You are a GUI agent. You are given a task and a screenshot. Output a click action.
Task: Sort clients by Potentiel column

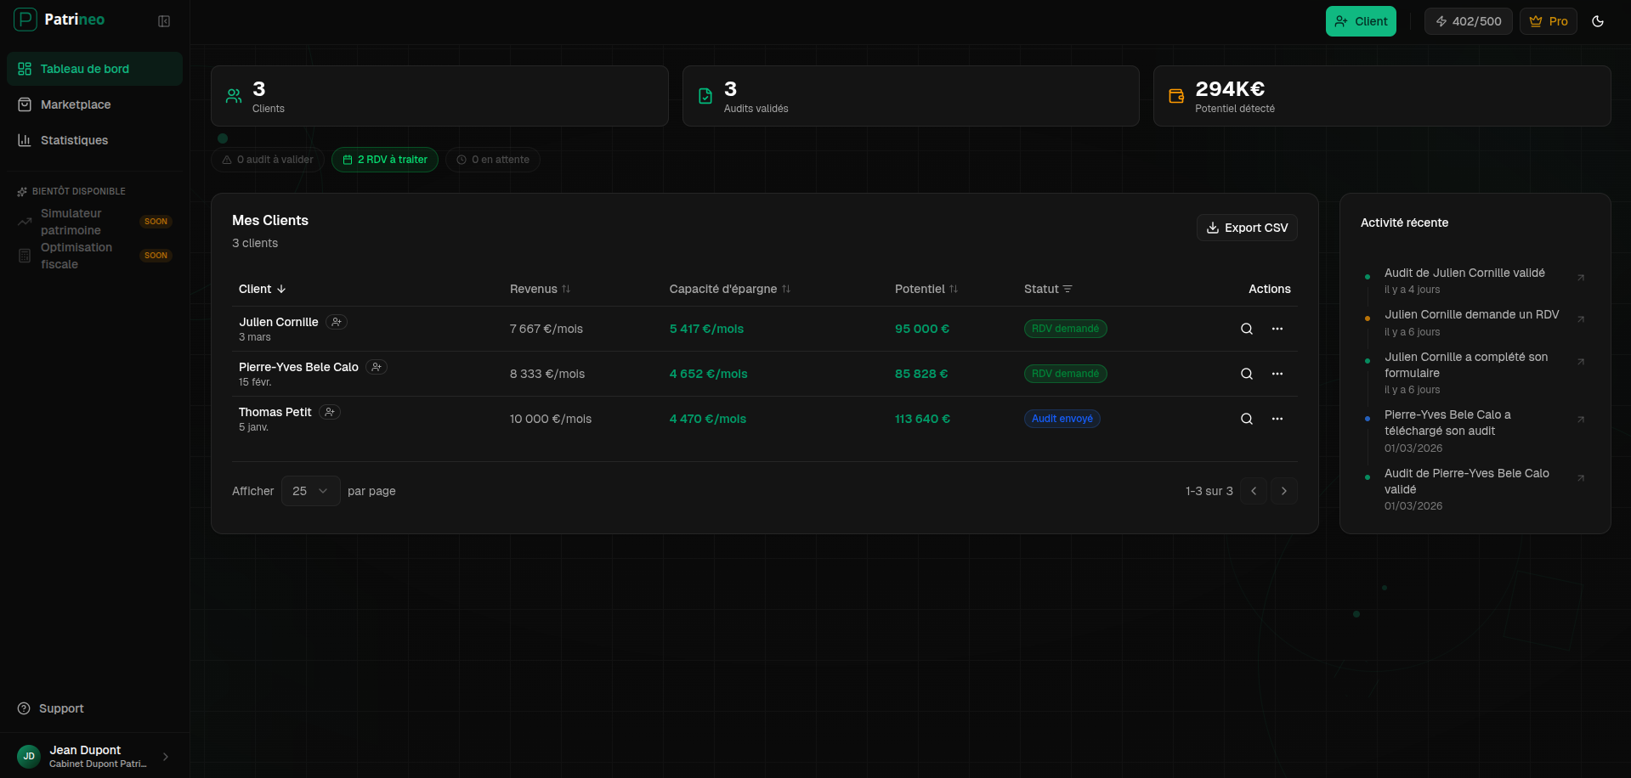926,289
